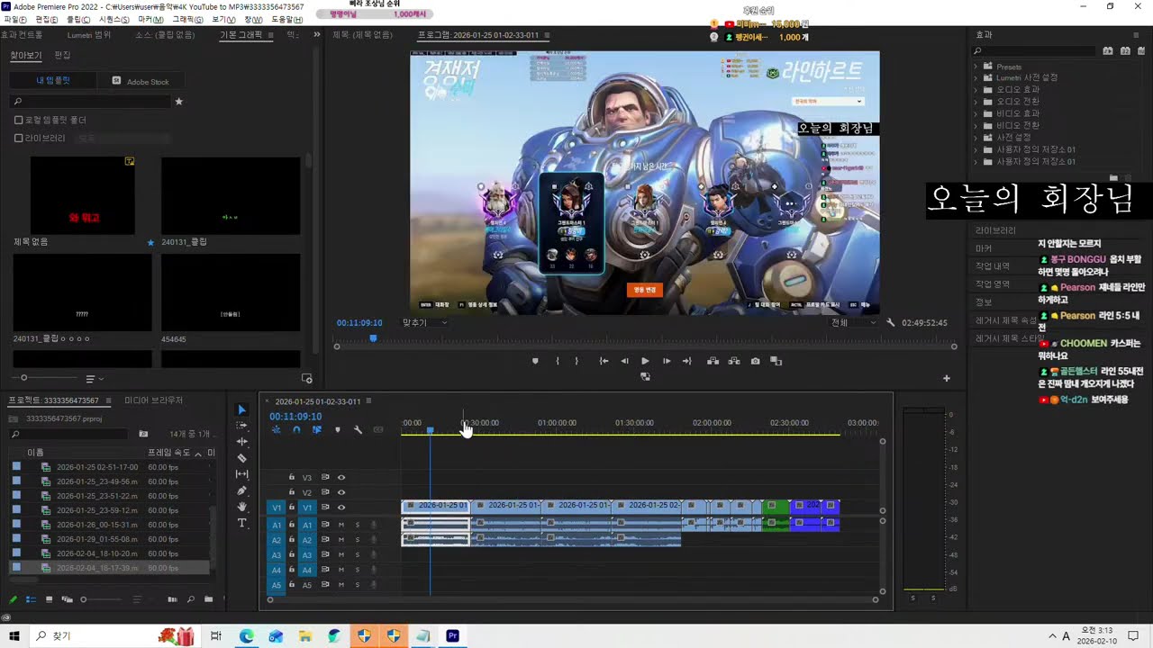
Task: Click Export Frame camera icon
Action: coord(755,361)
